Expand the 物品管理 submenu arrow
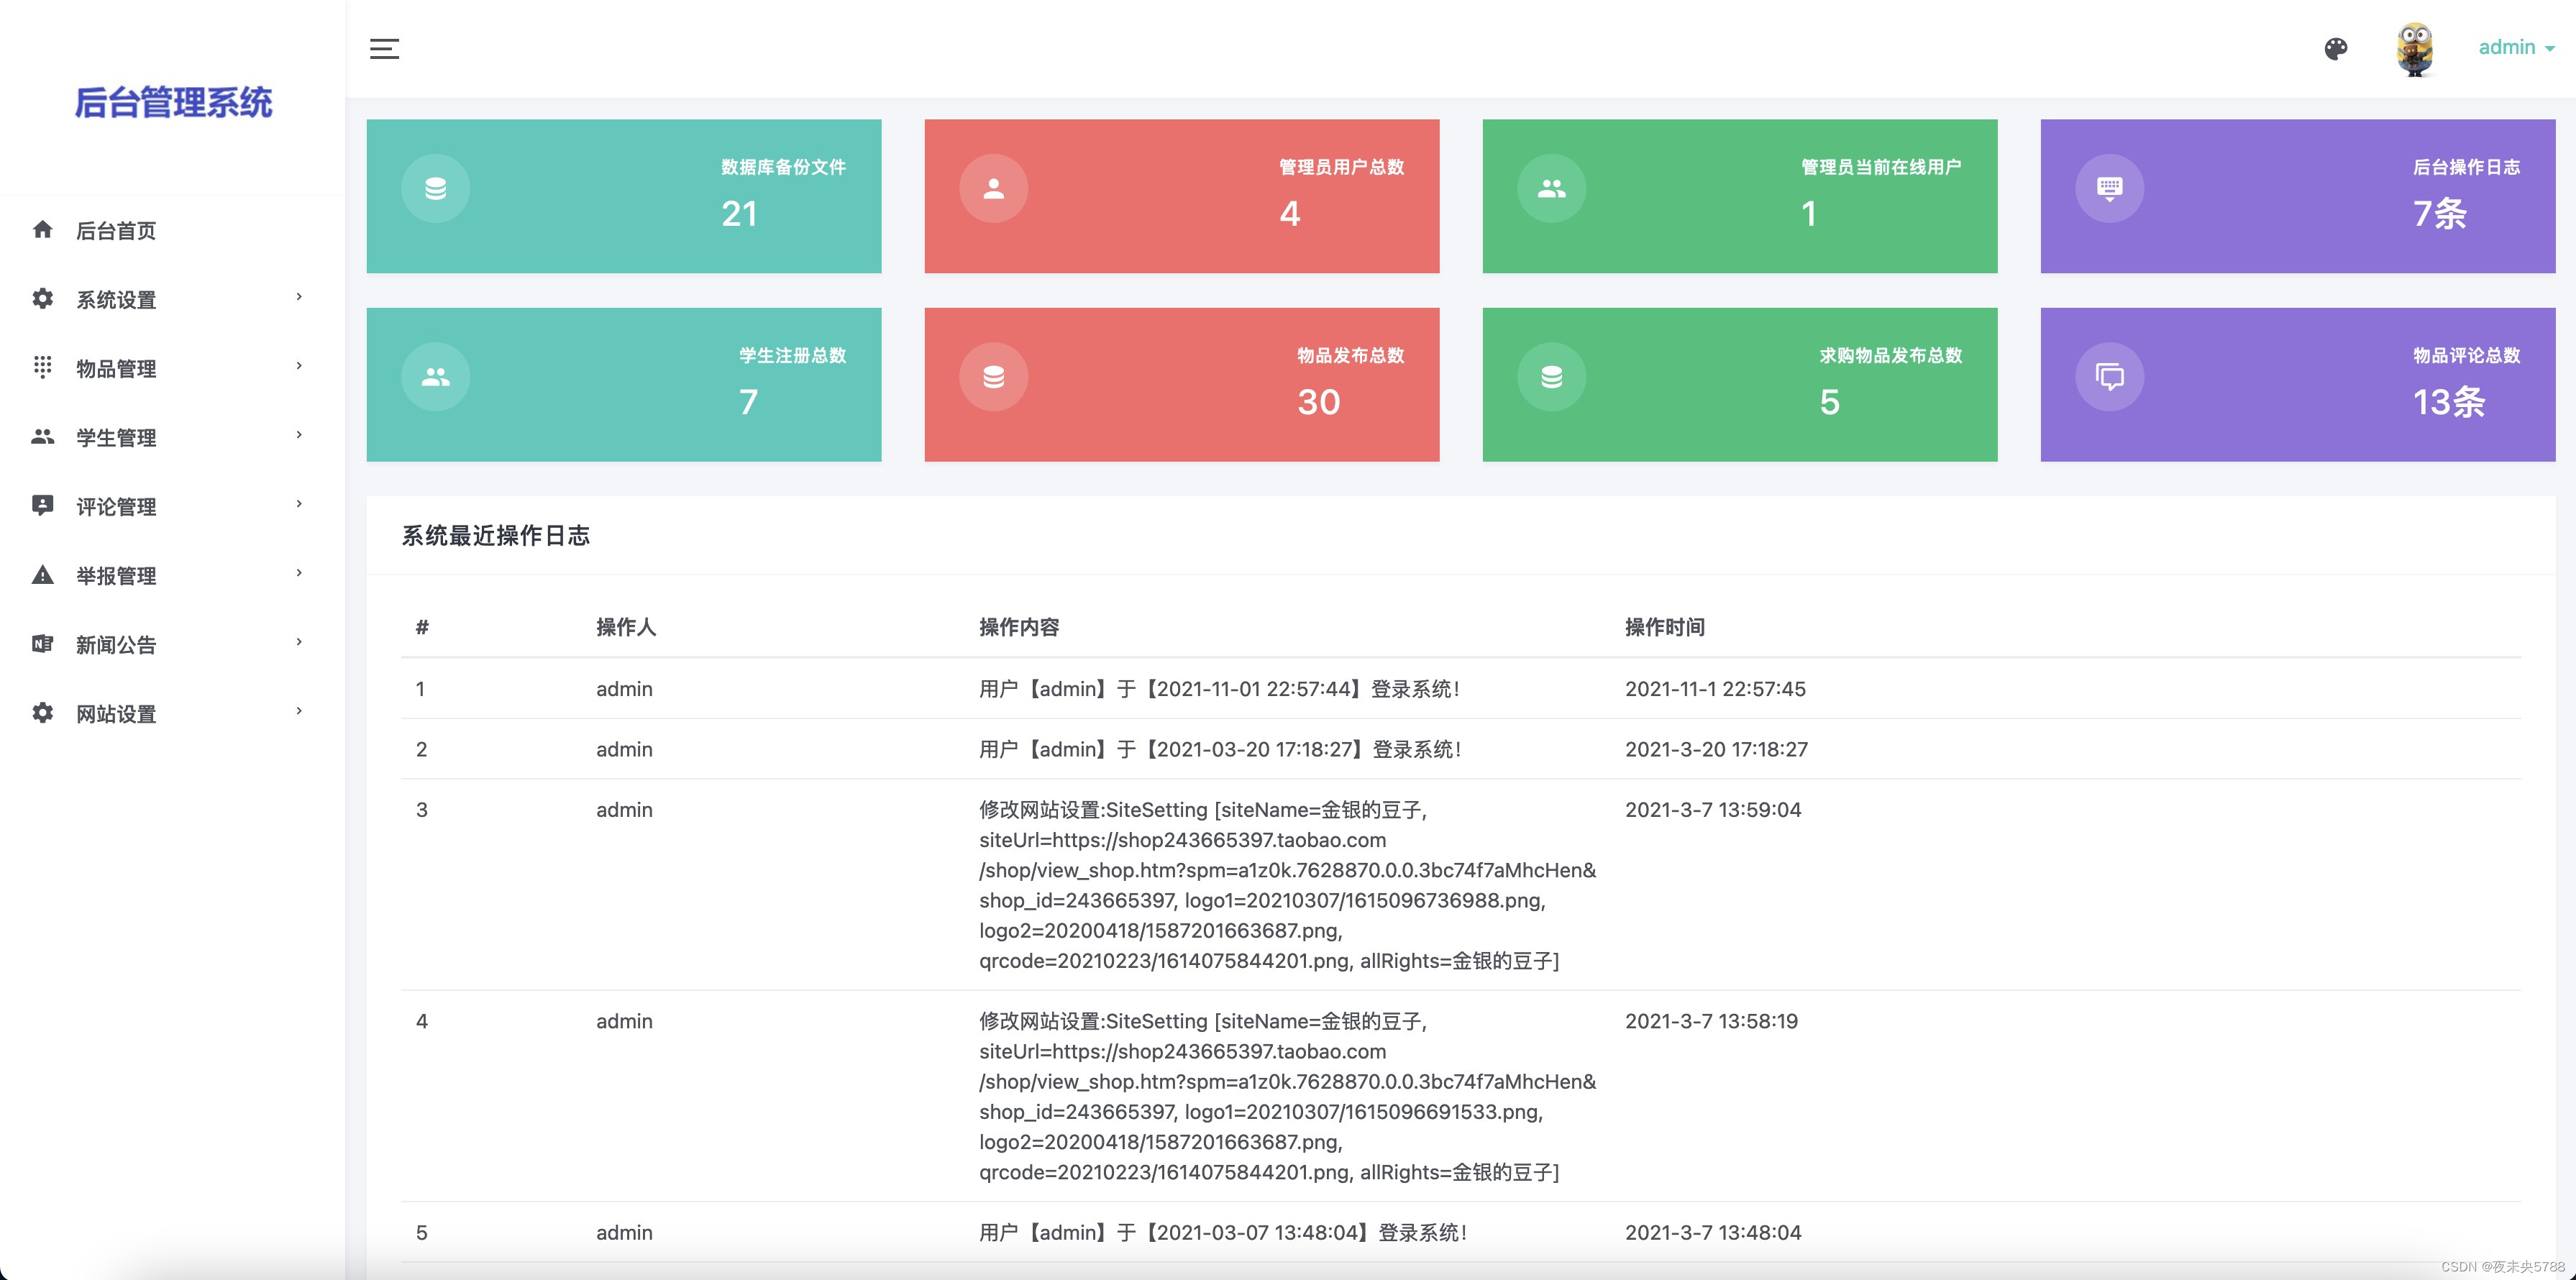2576x1280 pixels. (x=299, y=366)
